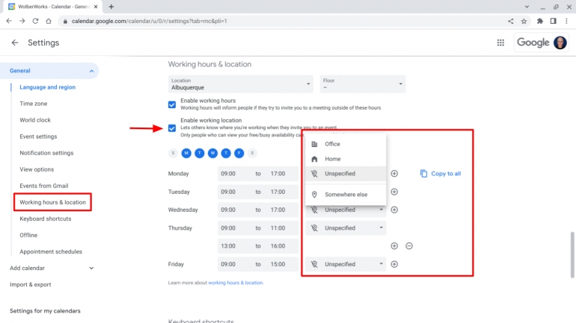Open the Google apps grid
576x323 pixels.
[500, 43]
